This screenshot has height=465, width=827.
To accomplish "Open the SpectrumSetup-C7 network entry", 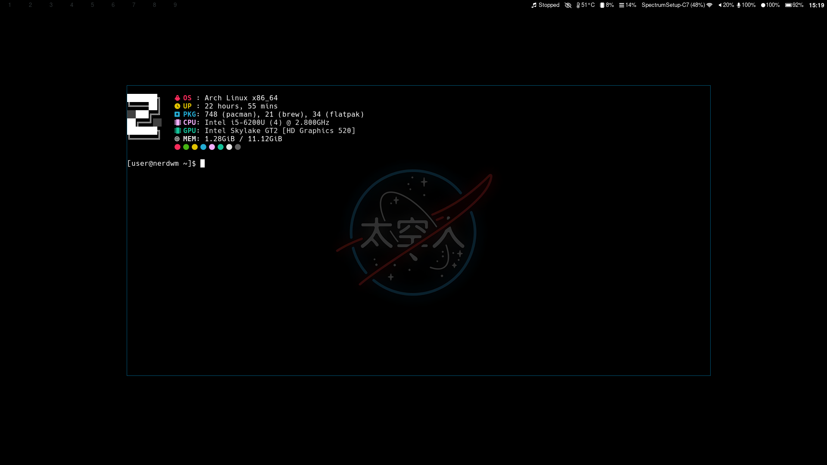I will coord(673,5).
